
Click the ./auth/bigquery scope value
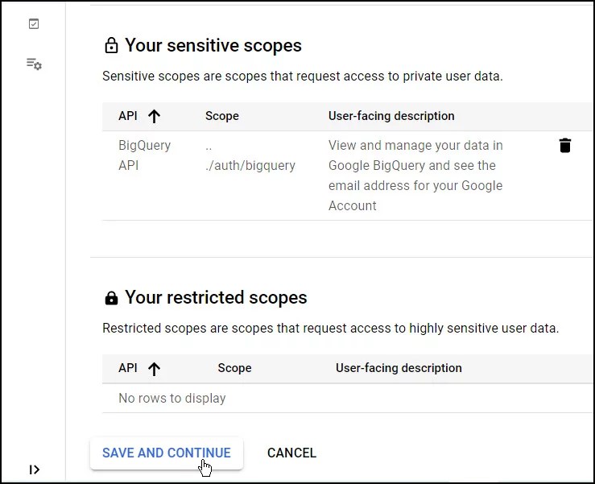(250, 165)
